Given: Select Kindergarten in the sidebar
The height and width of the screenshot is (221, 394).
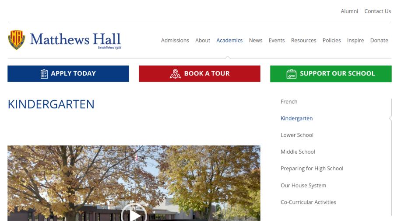Looking at the screenshot, I should click(x=296, y=118).
